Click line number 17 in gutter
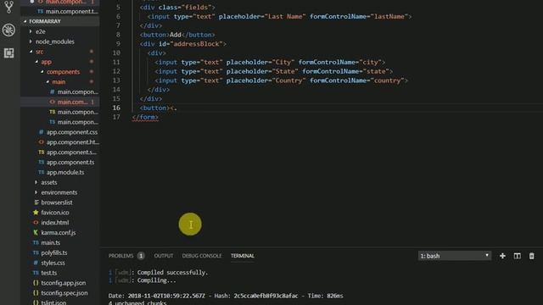Viewport: 543px width, 305px height. pos(116,117)
